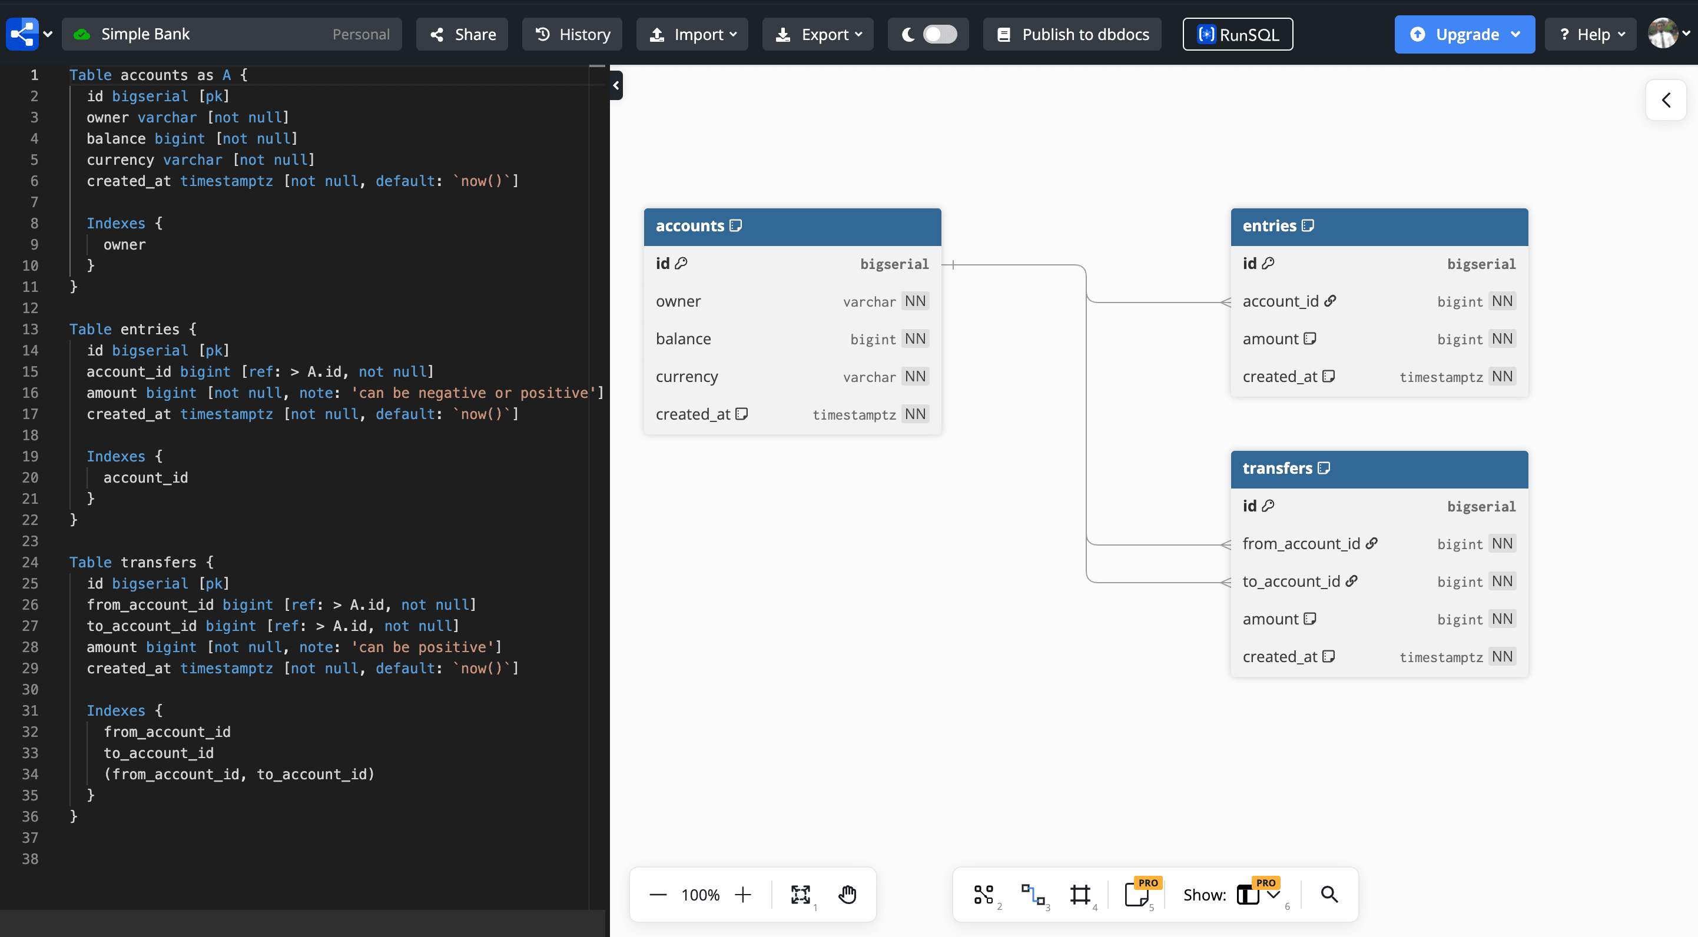Open the Help menu

[1590, 34]
